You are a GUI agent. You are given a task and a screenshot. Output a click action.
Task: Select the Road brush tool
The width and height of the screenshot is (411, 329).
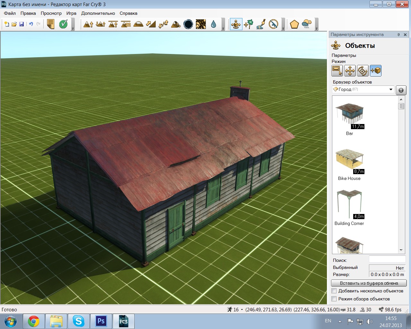(261, 24)
